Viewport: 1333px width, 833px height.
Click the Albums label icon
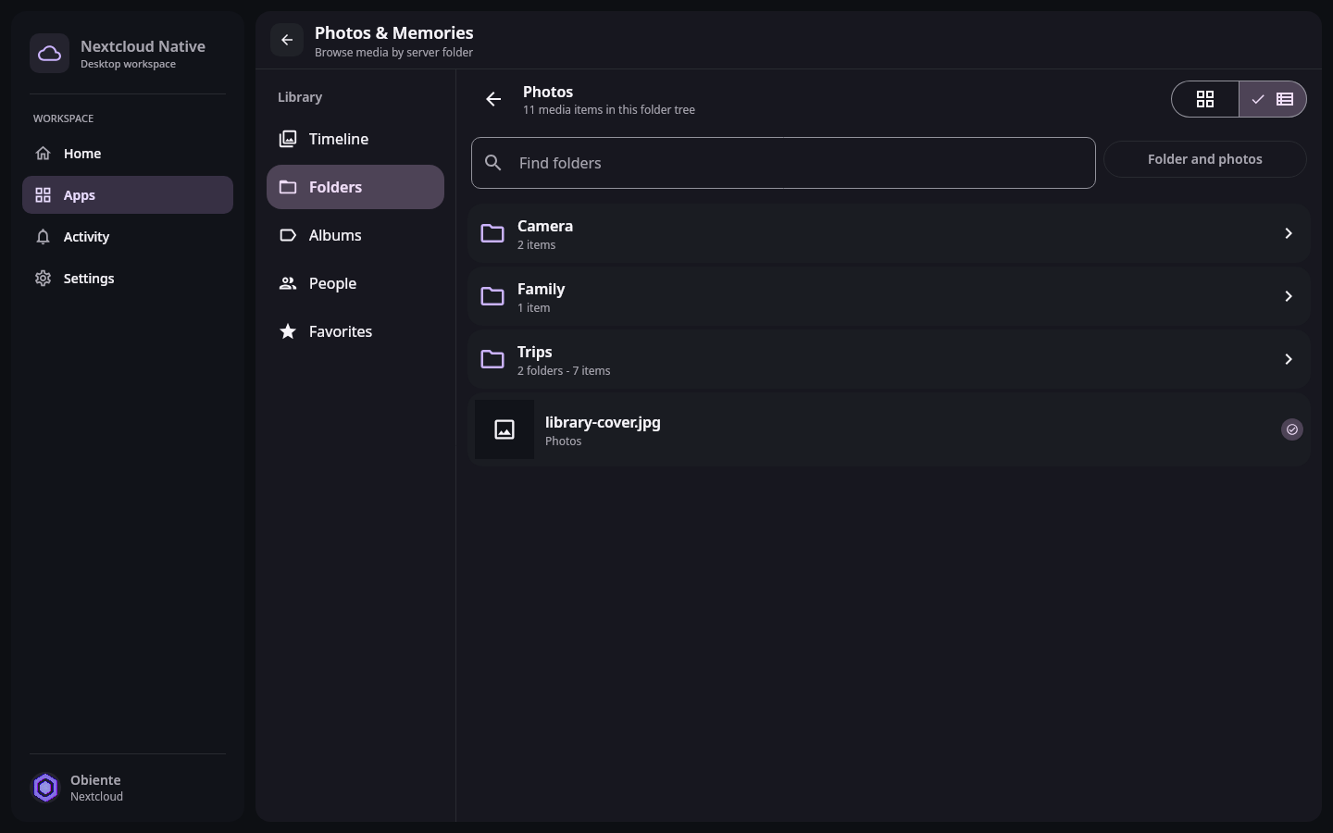tap(288, 235)
